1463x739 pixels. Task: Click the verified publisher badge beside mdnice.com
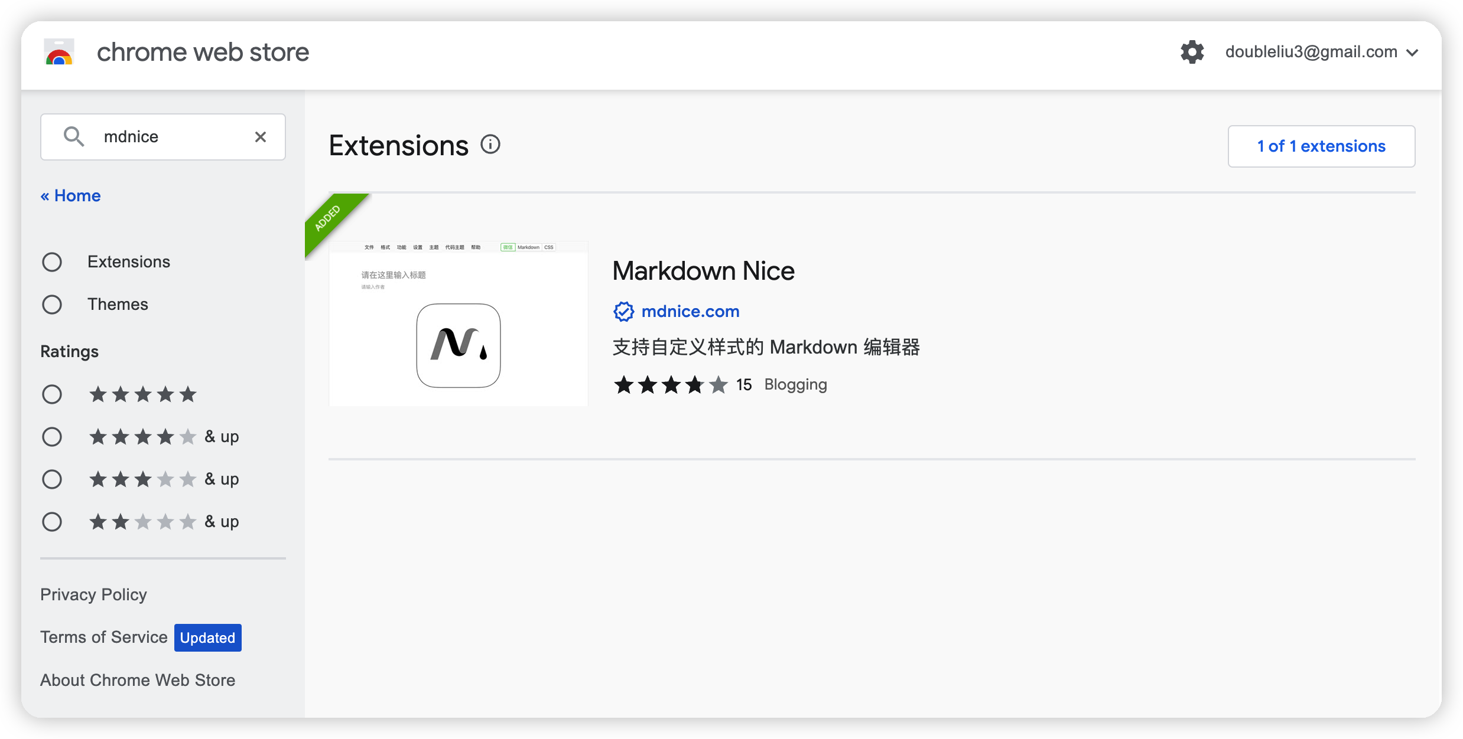pos(624,311)
